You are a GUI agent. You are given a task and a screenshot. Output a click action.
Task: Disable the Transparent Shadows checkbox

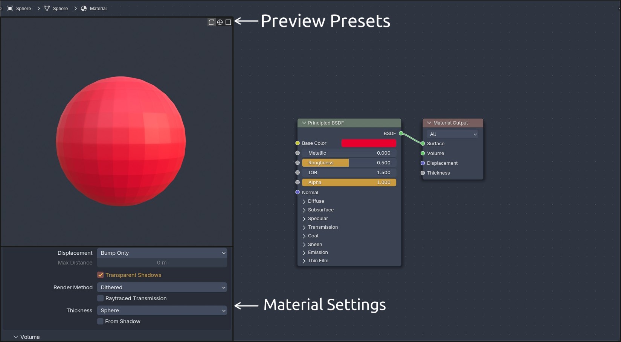point(101,275)
